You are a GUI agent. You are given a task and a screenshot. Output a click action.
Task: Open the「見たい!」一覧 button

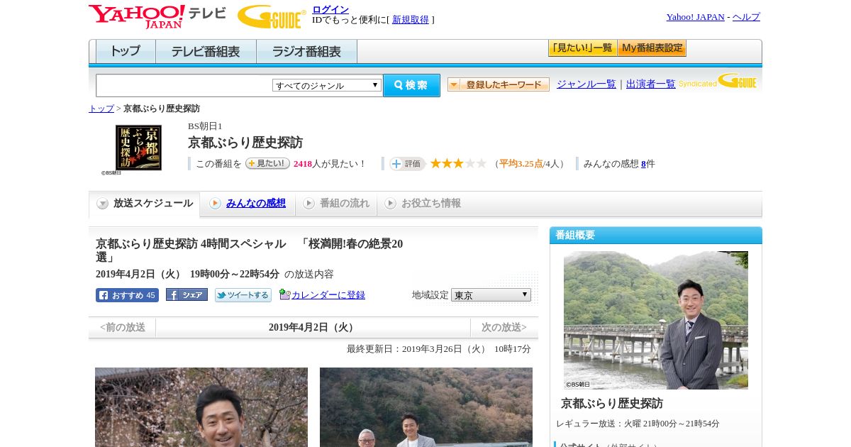click(582, 48)
